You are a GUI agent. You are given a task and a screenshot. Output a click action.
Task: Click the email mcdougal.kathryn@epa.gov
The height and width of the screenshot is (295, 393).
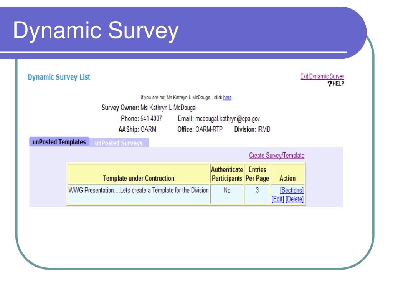(x=228, y=119)
